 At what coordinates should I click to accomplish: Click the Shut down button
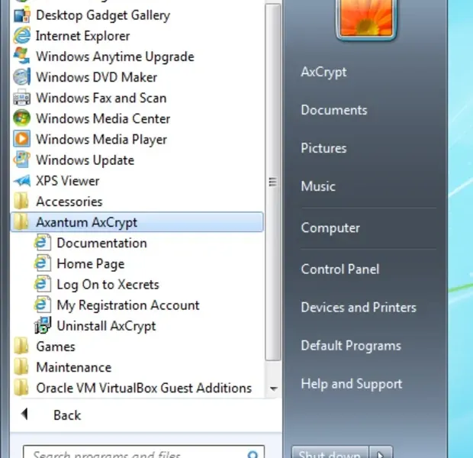tap(330, 453)
